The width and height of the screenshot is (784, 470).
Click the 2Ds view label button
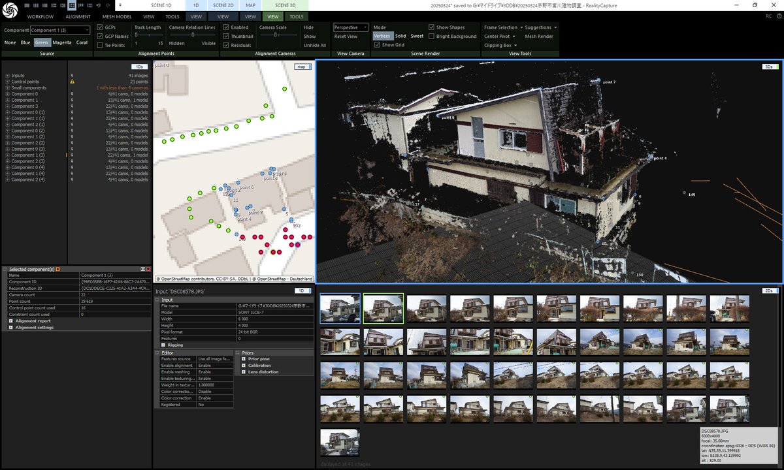770,290
